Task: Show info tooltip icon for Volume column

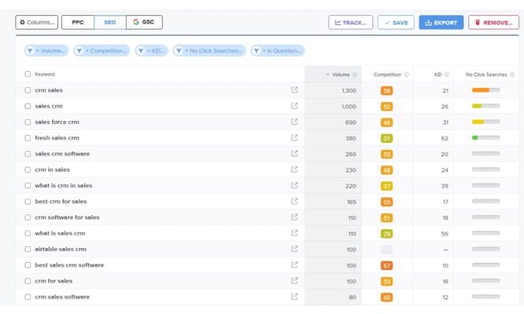Action: point(355,75)
